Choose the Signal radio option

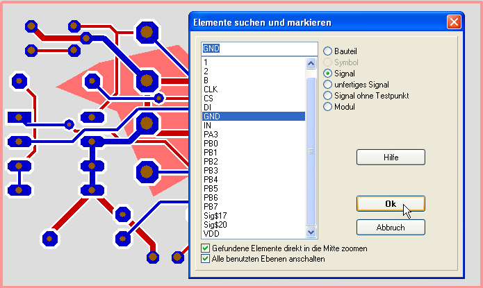pyautogui.click(x=328, y=73)
